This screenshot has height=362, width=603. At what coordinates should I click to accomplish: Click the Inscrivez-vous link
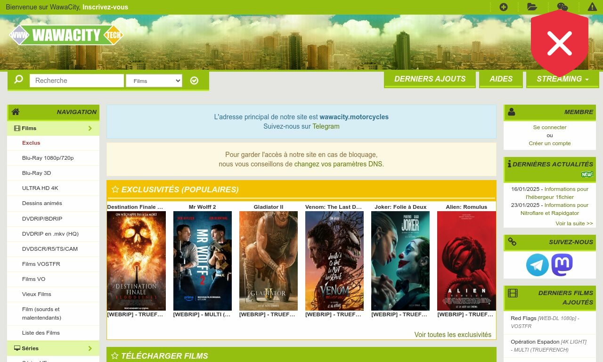click(105, 7)
